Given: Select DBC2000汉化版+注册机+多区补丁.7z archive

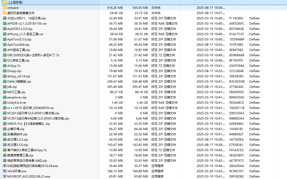Looking at the screenshot, I should [33, 55].
